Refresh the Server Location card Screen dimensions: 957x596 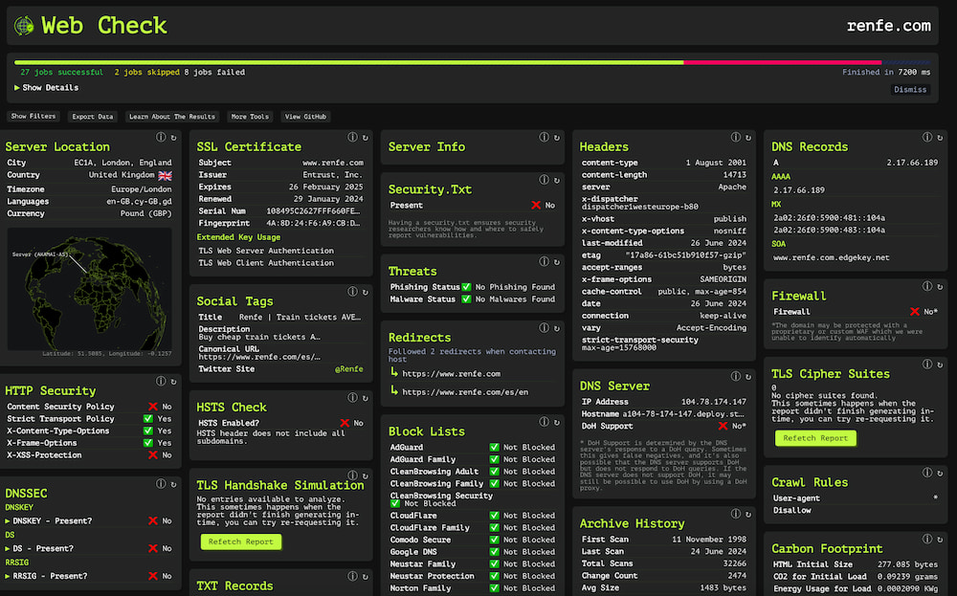click(174, 138)
